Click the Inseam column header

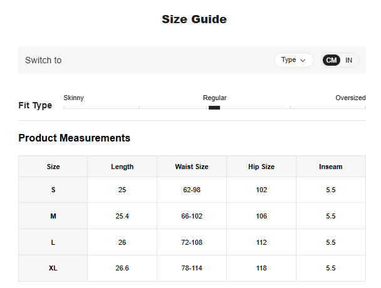[x=331, y=167]
